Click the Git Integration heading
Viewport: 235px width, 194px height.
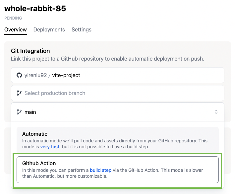[30, 51]
